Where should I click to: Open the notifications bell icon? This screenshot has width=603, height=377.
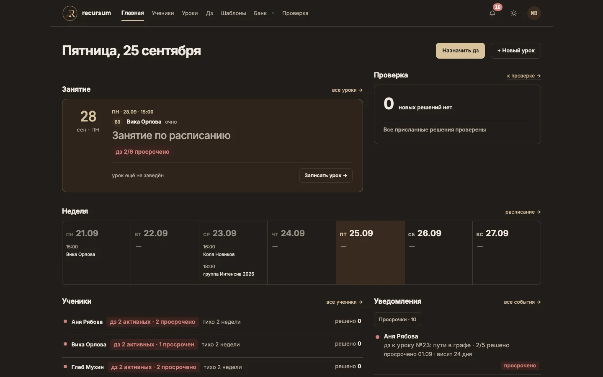point(492,13)
